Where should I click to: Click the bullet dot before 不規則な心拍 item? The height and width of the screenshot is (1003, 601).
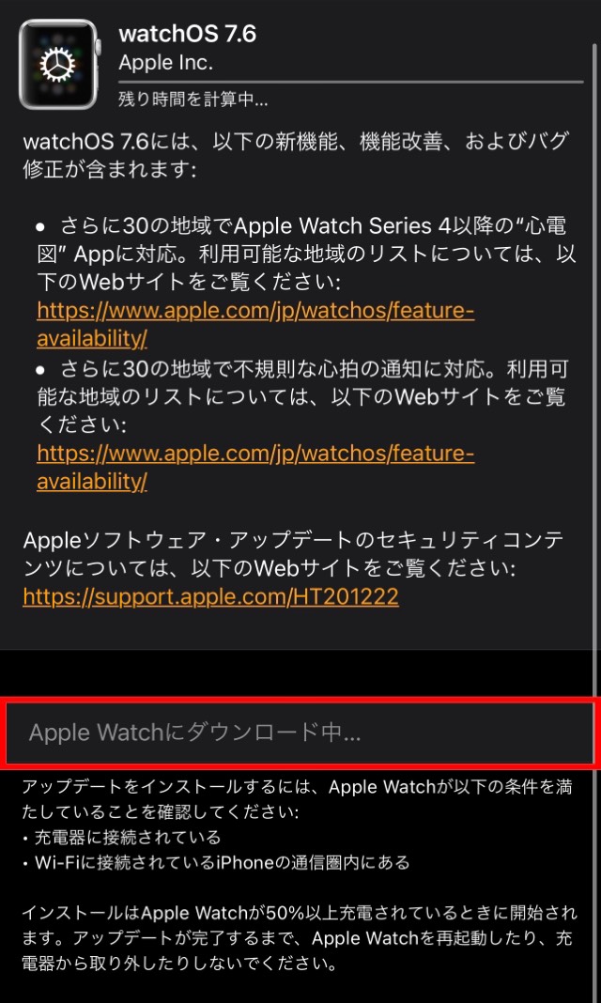click(x=41, y=370)
